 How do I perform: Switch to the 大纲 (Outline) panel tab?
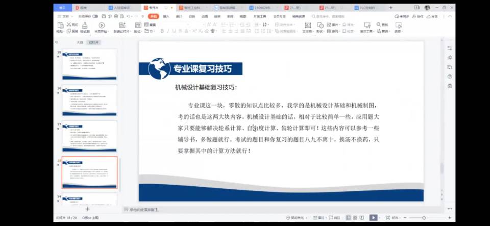click(80, 42)
